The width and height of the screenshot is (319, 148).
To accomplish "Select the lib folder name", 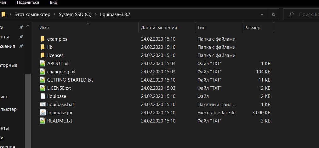I will 50,47.
